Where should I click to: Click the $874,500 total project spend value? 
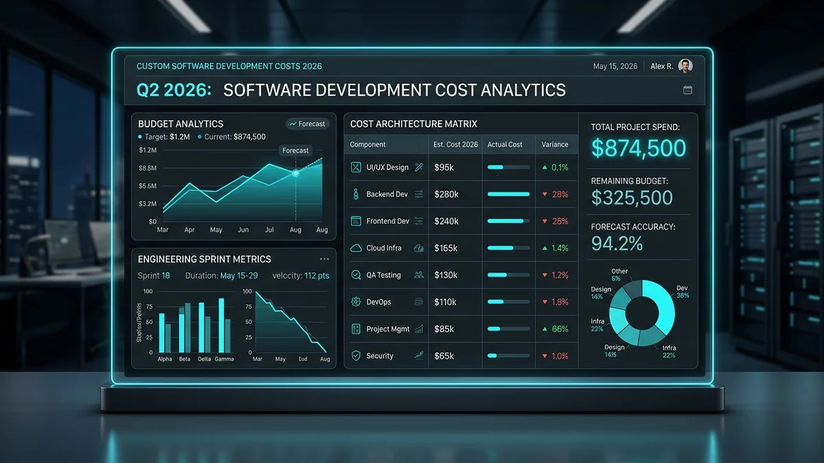click(639, 148)
